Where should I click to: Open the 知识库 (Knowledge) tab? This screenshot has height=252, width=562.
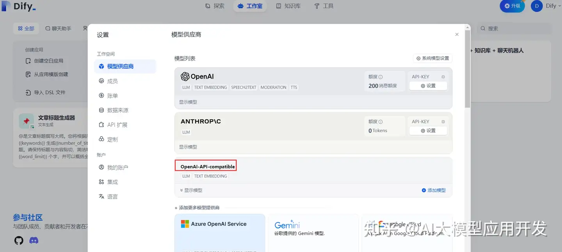[288, 6]
